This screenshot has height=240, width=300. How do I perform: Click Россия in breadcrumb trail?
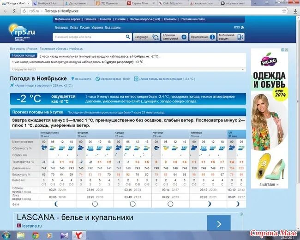[32, 49]
